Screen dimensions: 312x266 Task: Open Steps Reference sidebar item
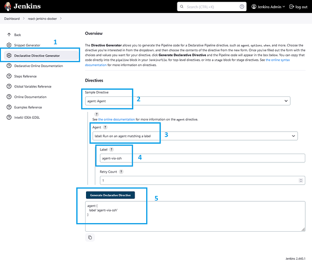point(25,76)
